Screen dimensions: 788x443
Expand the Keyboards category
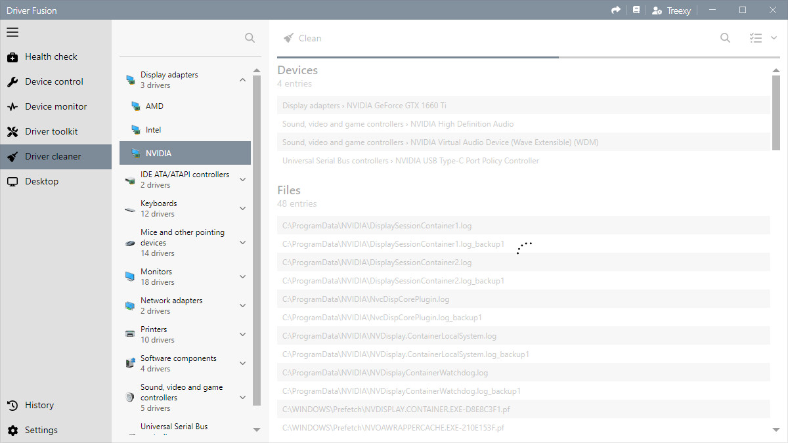coord(242,209)
